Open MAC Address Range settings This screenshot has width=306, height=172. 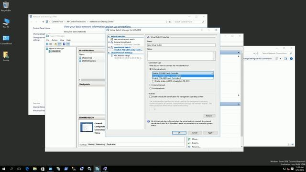121,55
